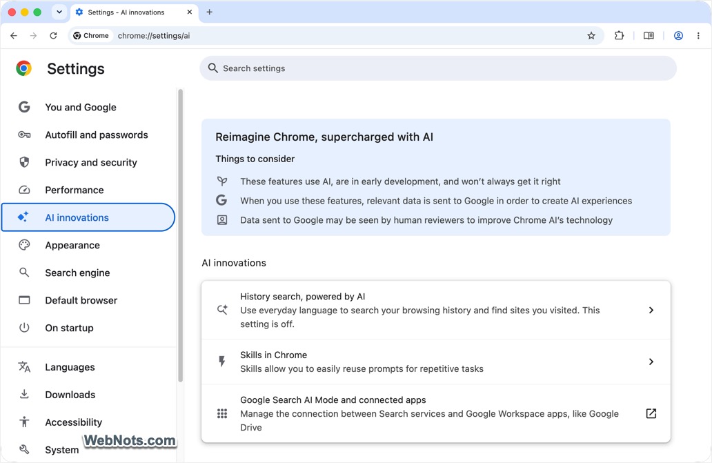
Task: Click the Settings page title
Action: tap(76, 68)
